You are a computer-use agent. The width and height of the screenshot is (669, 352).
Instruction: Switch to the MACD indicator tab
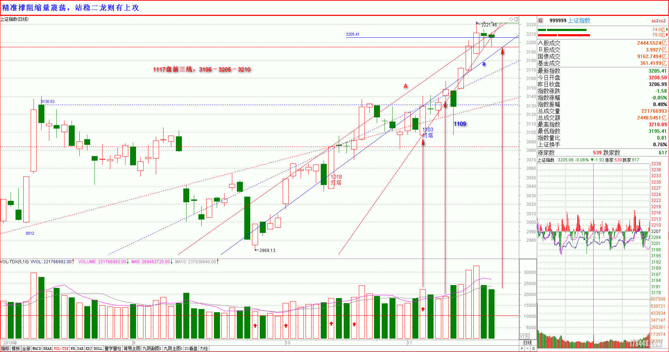point(37,348)
